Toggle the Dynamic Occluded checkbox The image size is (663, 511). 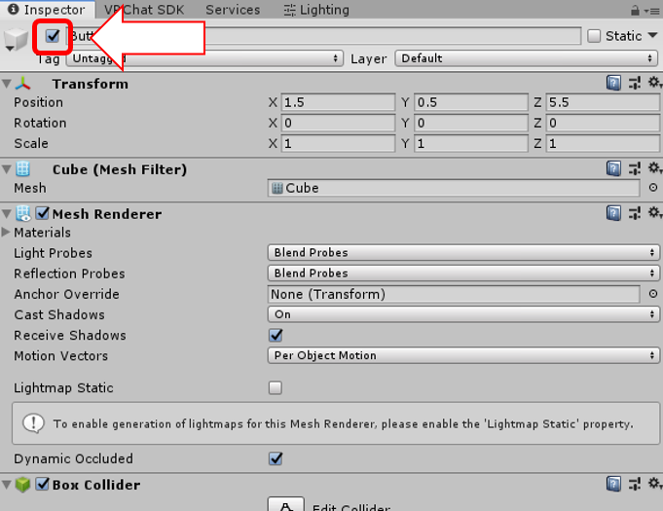tap(276, 458)
